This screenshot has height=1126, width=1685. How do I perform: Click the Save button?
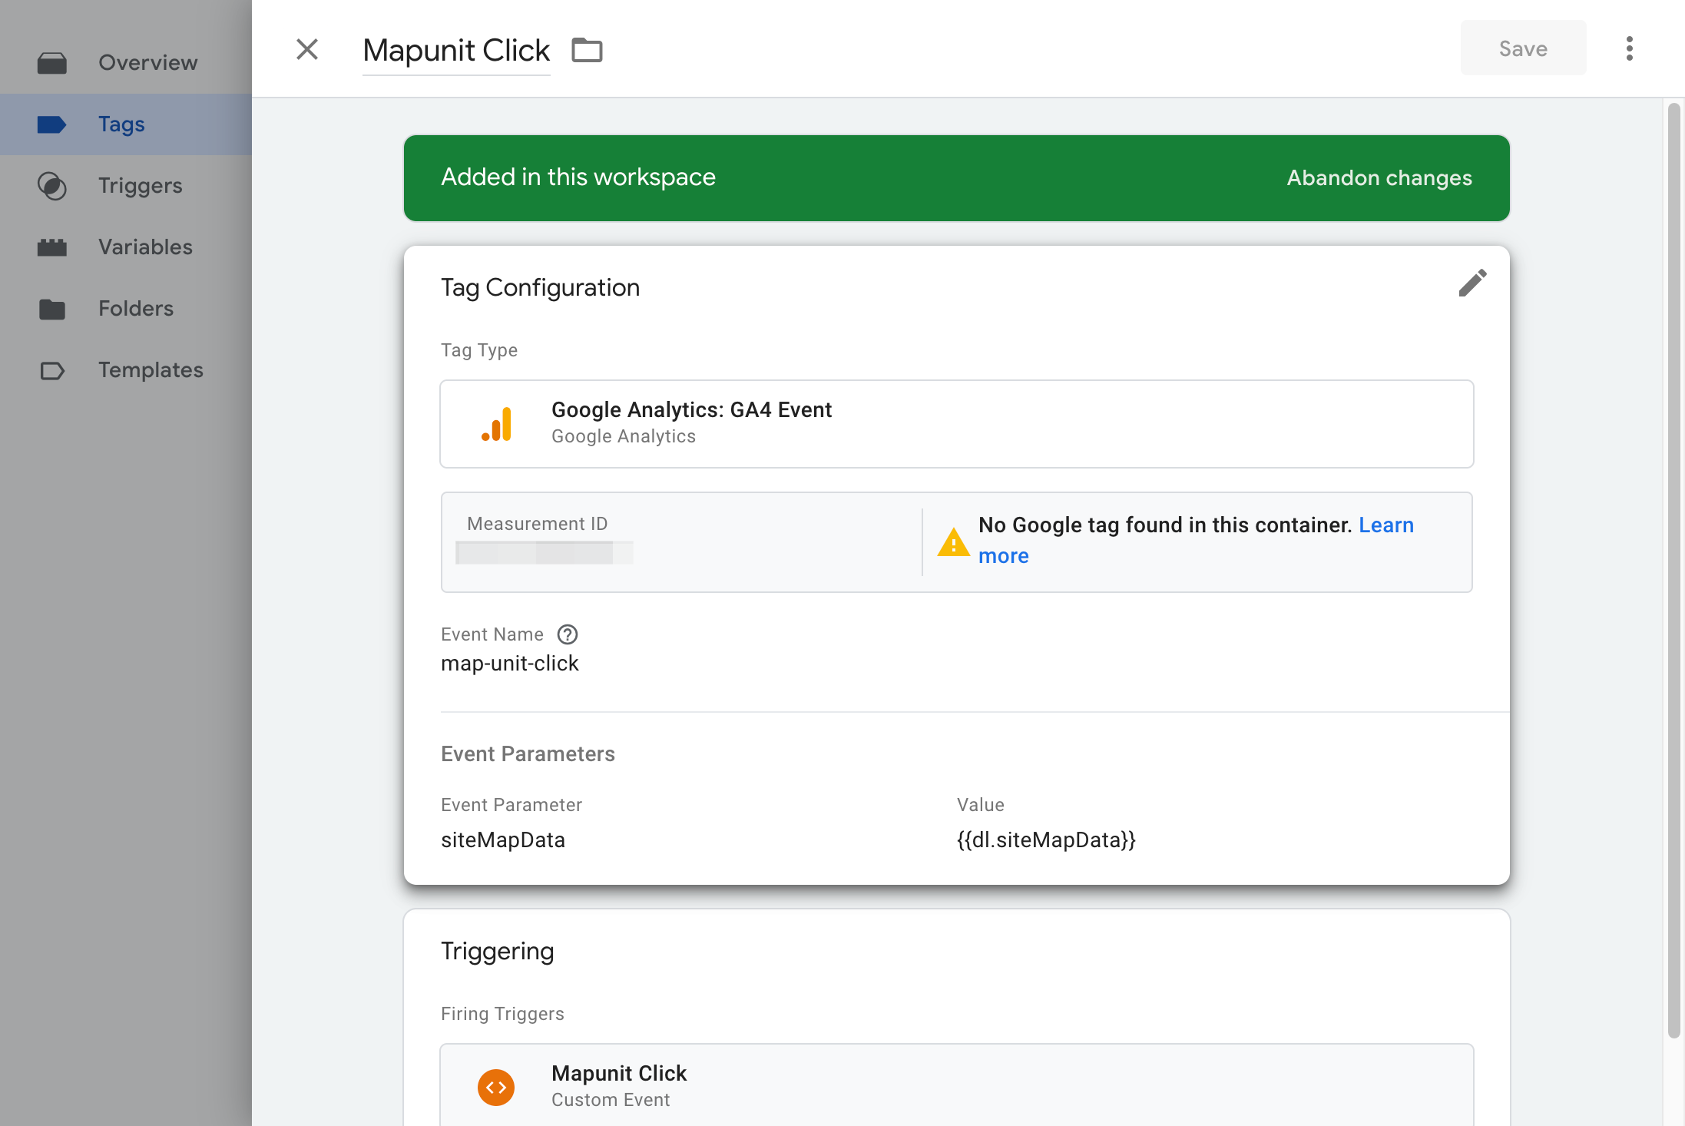[1523, 48]
